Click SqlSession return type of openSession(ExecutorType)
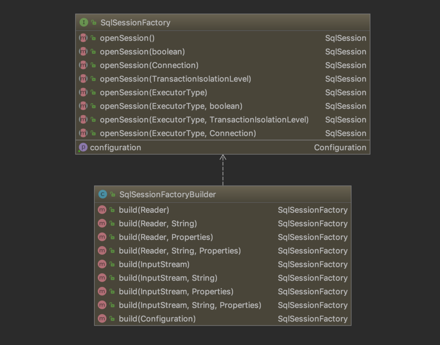This screenshot has width=440, height=345. (345, 93)
